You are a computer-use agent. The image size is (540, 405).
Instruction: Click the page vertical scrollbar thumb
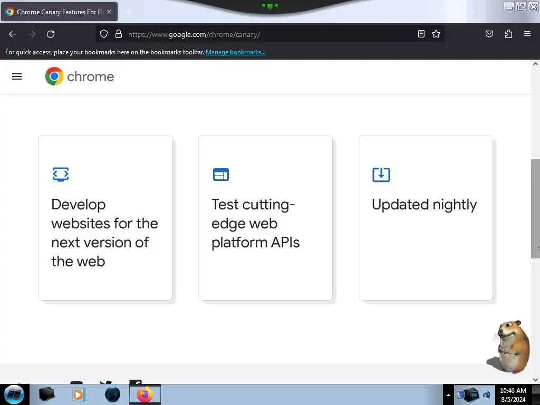click(535, 209)
